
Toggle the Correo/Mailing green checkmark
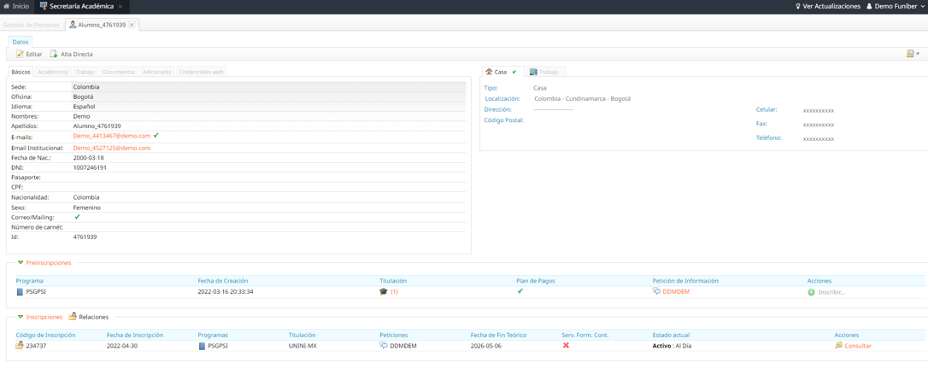(77, 217)
